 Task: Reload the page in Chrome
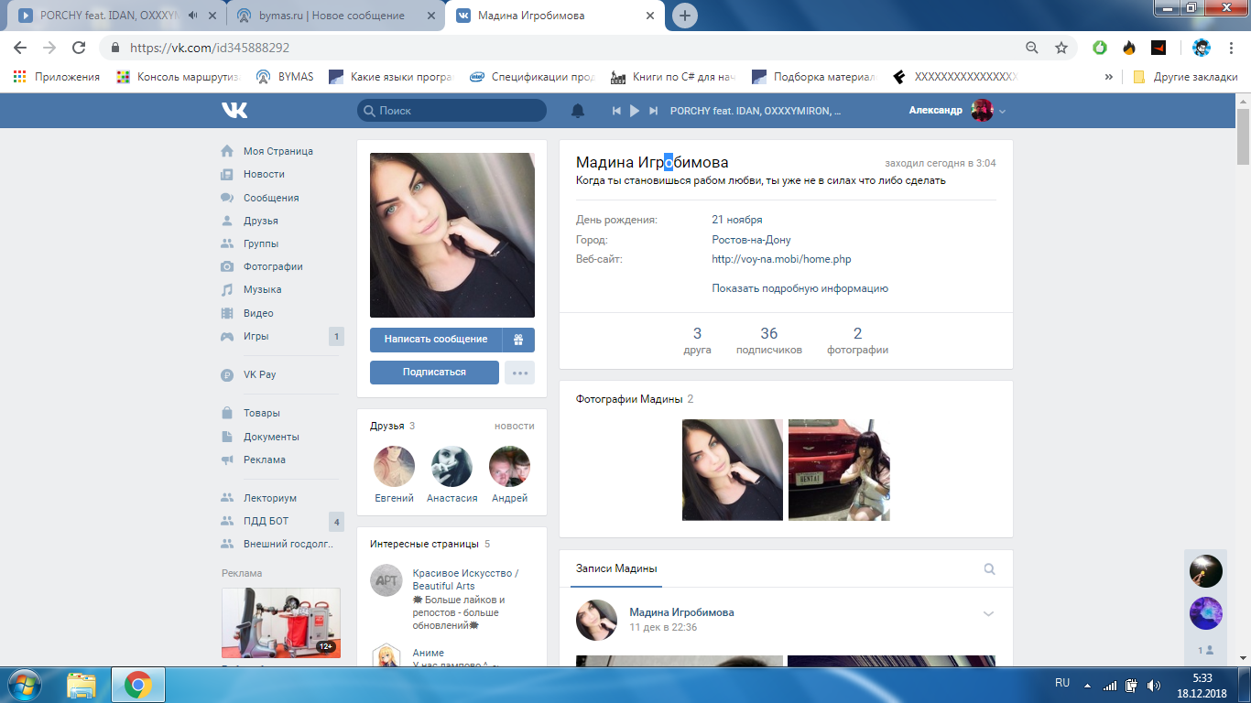coord(79,48)
